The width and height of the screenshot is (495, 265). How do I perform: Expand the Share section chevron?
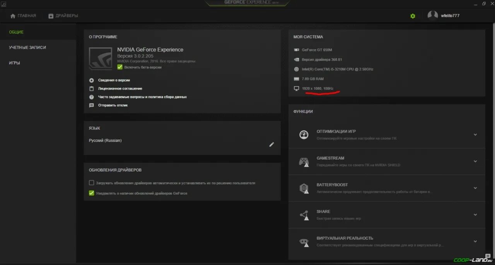pyautogui.click(x=475, y=215)
